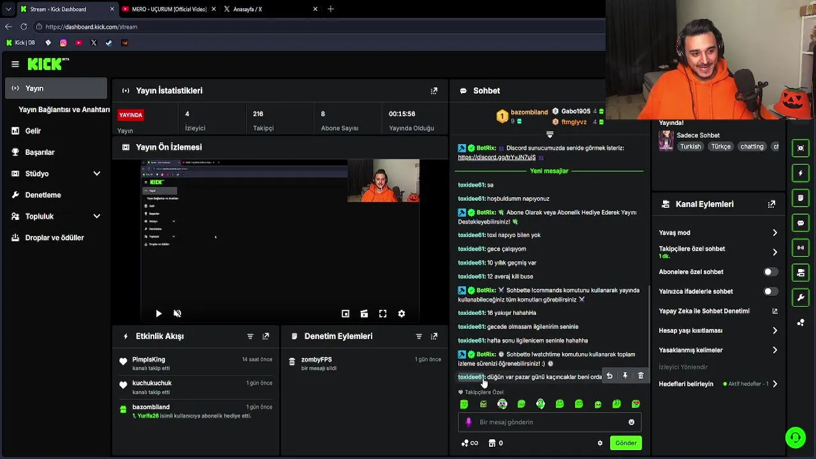Screen dimensions: 816x459
Task: Open chat settings gear near Gönder
Action: 600,443
